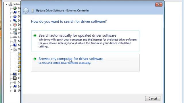Expand the USB controllers node

click(x=11, y=91)
